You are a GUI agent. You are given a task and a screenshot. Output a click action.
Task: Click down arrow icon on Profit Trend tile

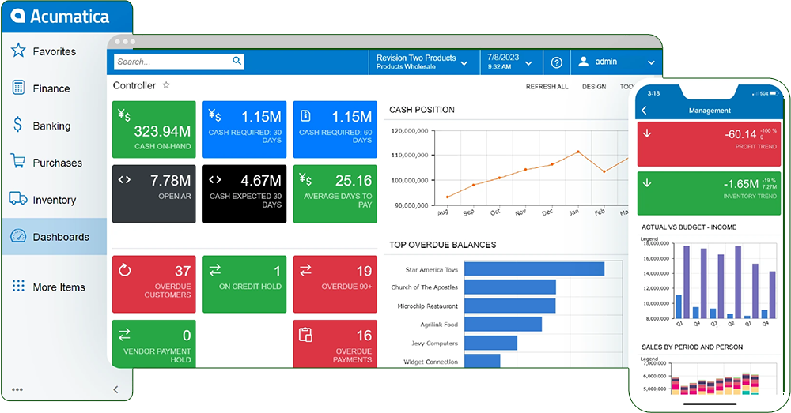tap(647, 133)
